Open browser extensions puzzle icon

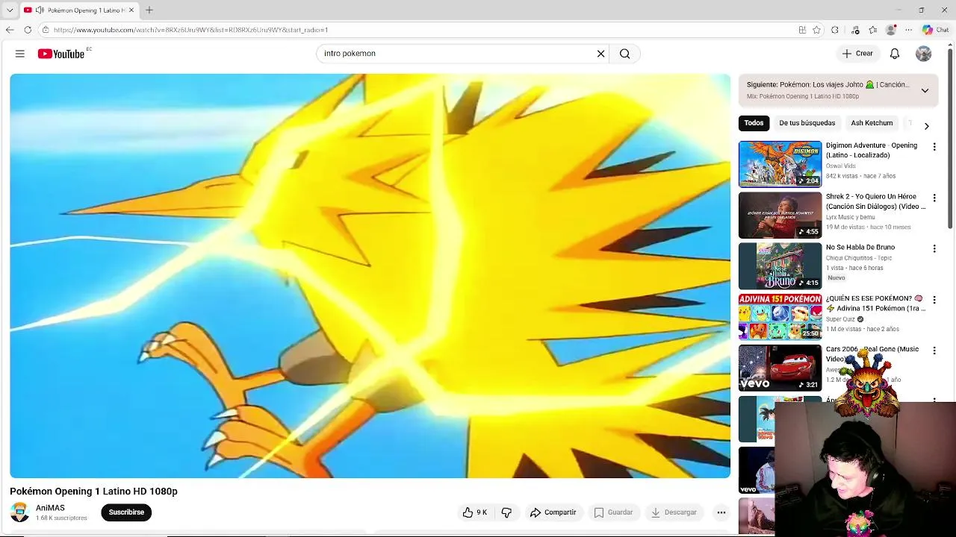coord(835,30)
